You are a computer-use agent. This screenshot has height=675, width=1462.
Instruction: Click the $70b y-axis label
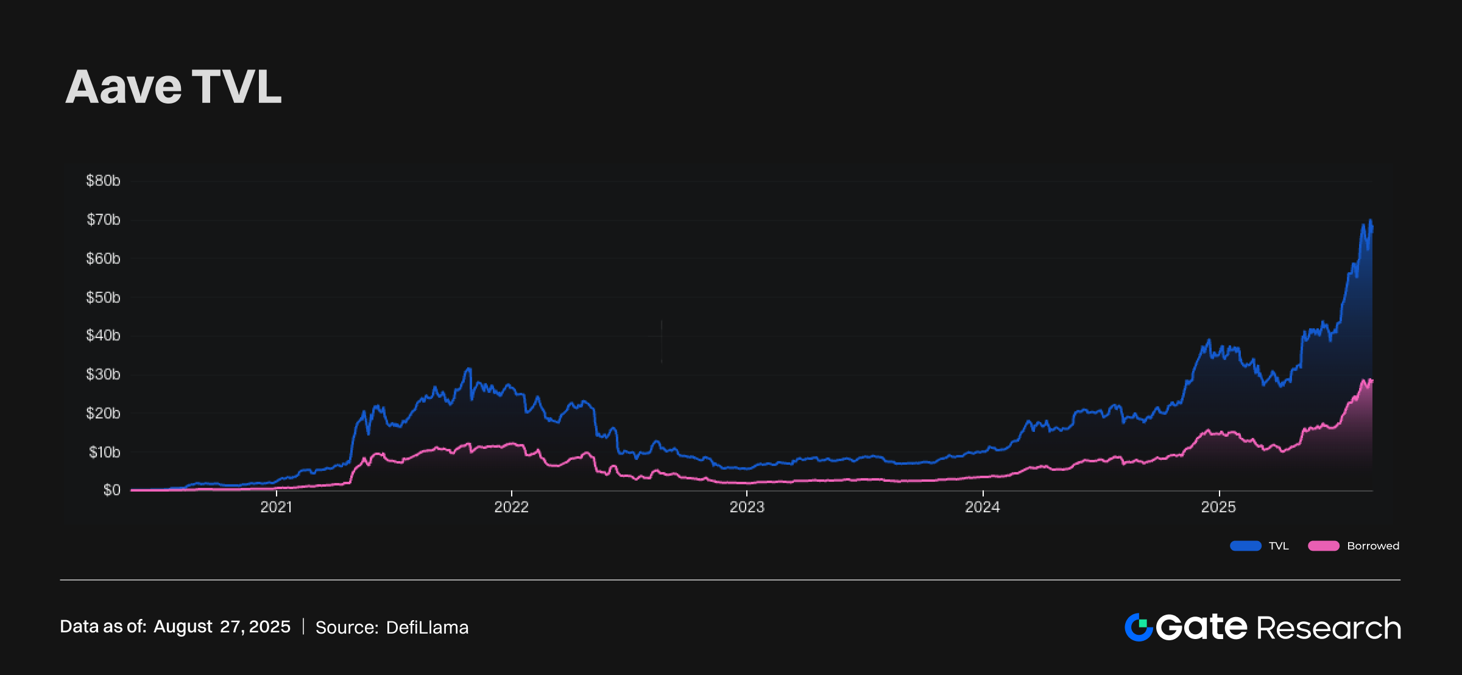click(103, 220)
